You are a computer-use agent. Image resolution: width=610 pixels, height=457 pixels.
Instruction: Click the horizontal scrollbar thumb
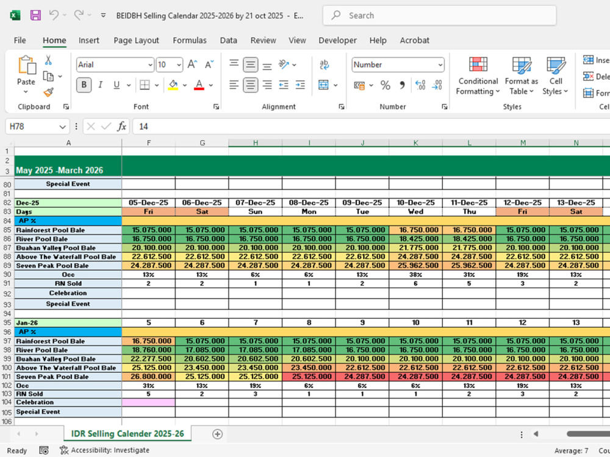(x=588, y=434)
